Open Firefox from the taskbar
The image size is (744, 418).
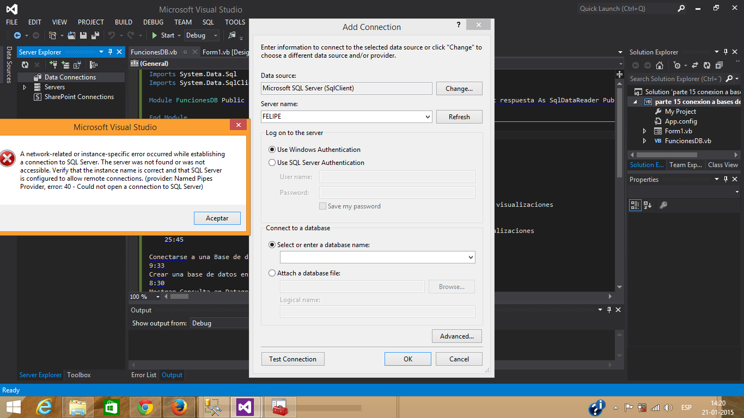(x=179, y=407)
